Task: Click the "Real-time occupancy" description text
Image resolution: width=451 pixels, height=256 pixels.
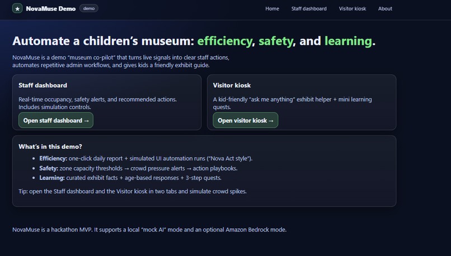Action: click(97, 103)
